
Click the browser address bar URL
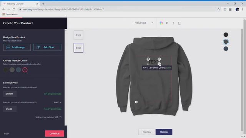(63, 9)
